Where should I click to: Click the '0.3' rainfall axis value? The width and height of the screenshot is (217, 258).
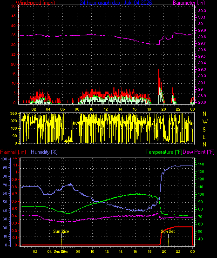point(14,223)
